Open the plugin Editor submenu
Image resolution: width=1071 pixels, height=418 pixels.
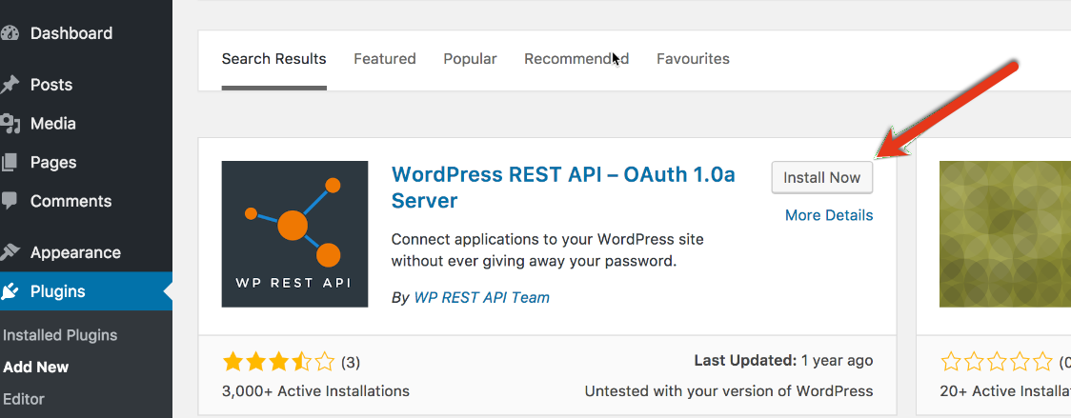click(24, 399)
